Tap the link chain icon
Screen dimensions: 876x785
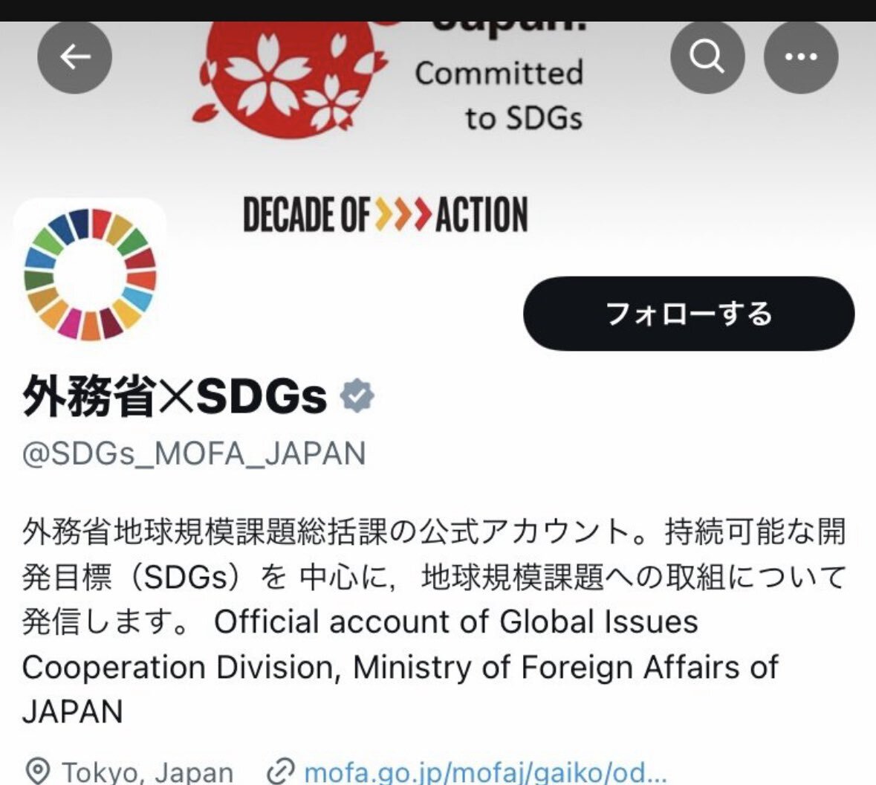point(280,772)
